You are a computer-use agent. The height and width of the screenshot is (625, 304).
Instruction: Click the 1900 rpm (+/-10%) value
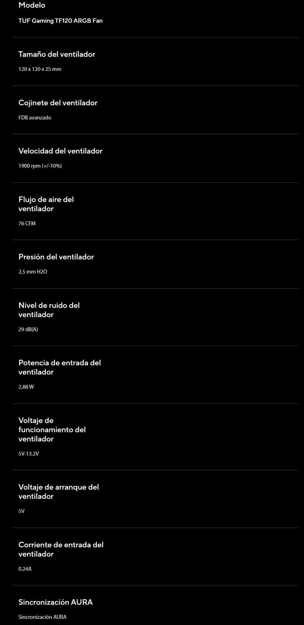pos(40,166)
